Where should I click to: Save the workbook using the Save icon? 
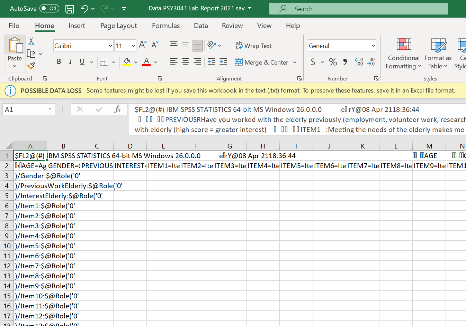click(69, 9)
